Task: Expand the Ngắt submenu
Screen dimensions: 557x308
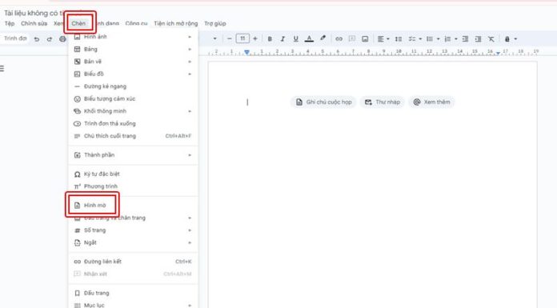Action: 133,242
